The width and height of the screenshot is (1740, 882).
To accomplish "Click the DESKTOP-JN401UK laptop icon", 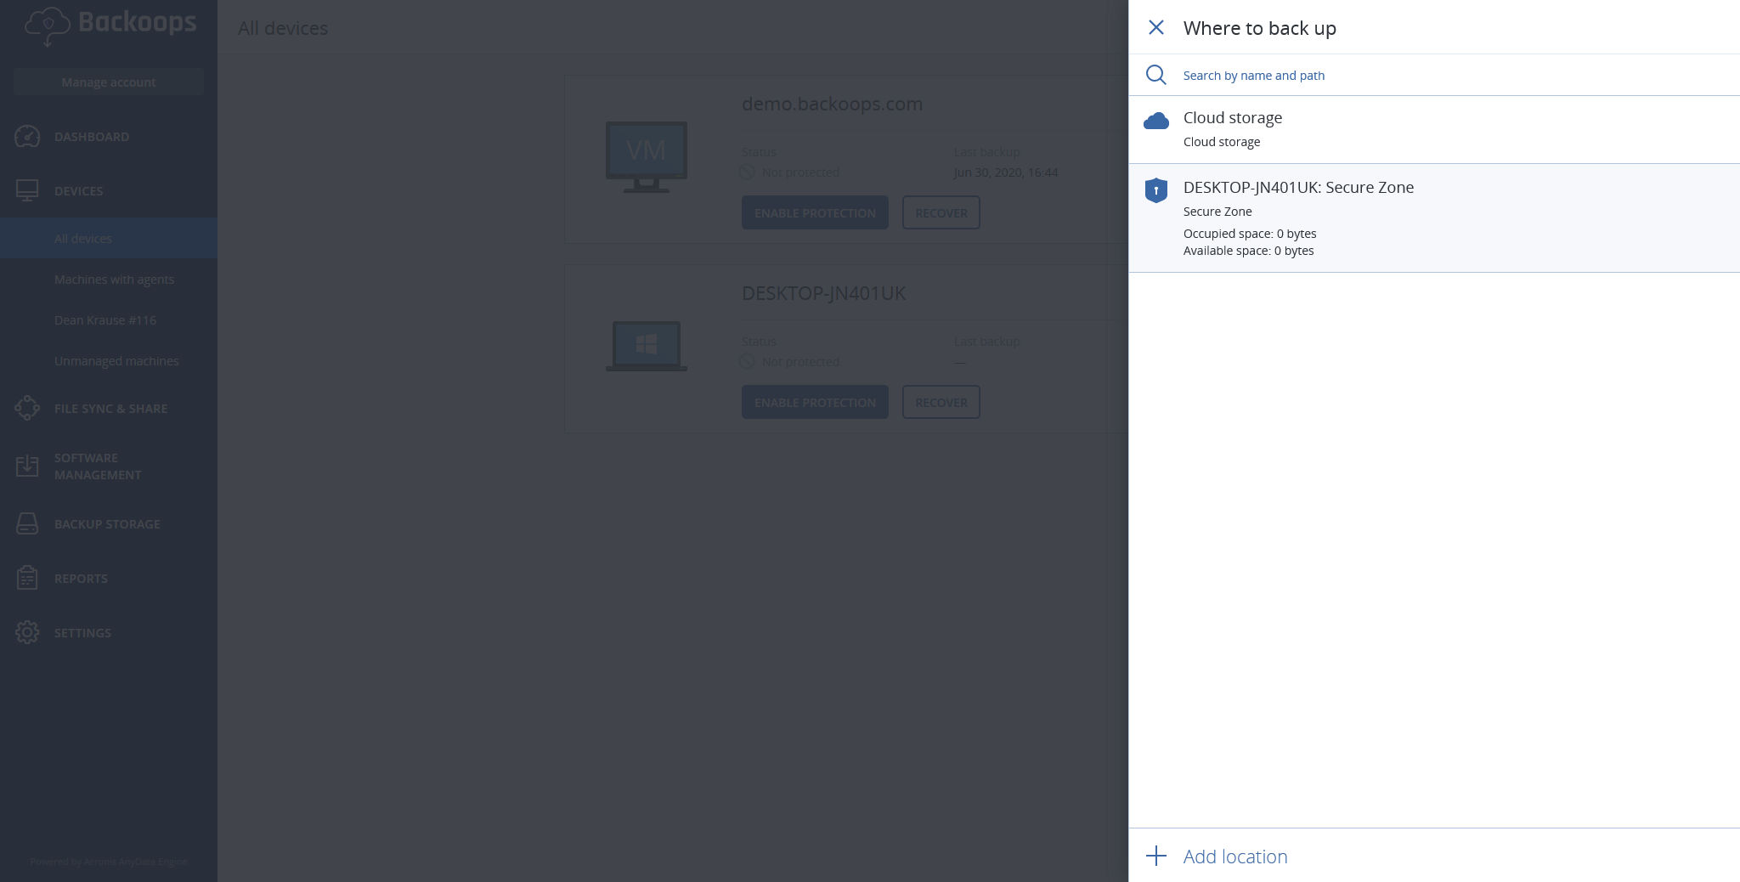I will coord(646,346).
